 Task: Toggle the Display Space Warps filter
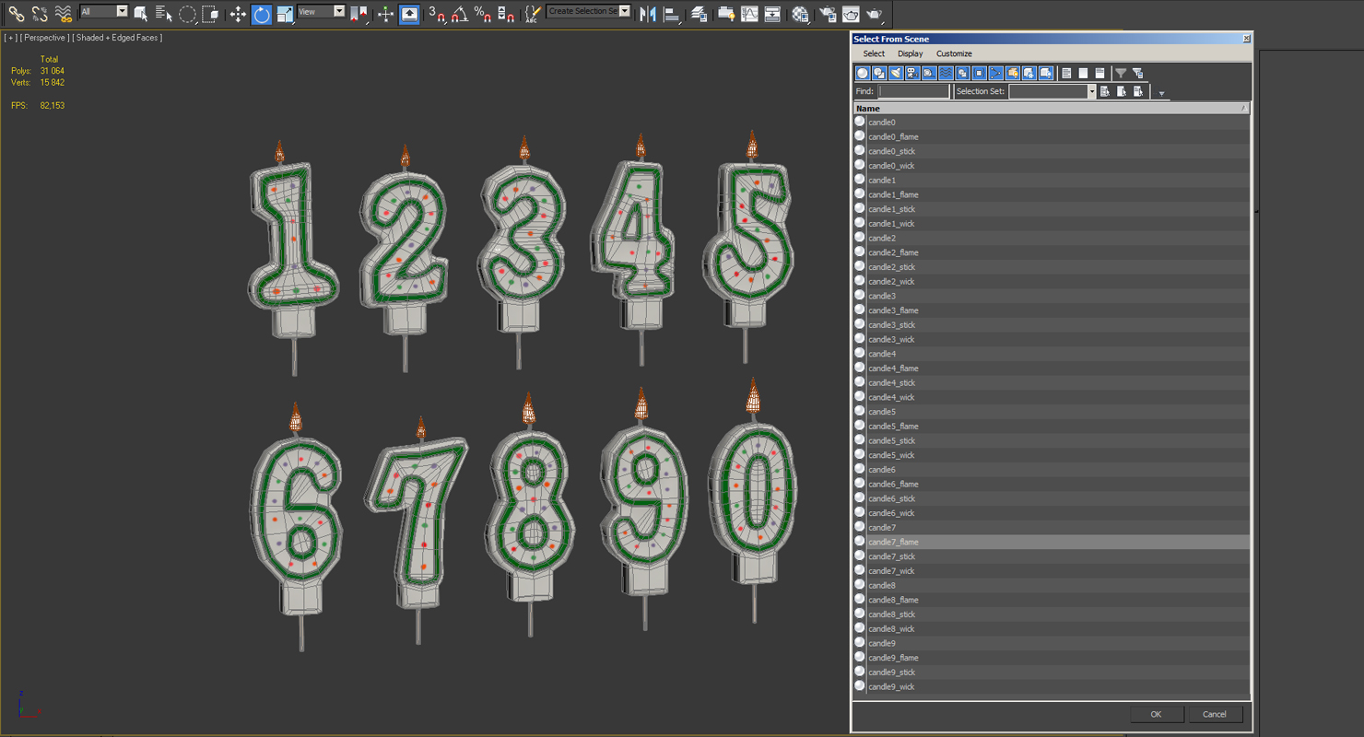(946, 73)
